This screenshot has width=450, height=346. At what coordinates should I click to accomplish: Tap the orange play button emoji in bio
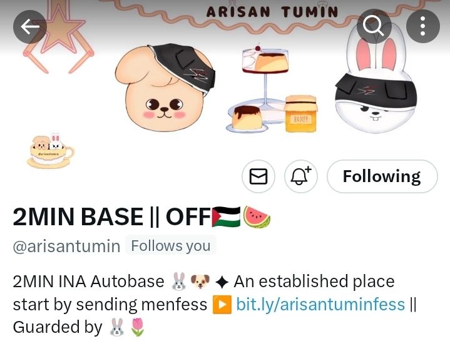click(222, 305)
